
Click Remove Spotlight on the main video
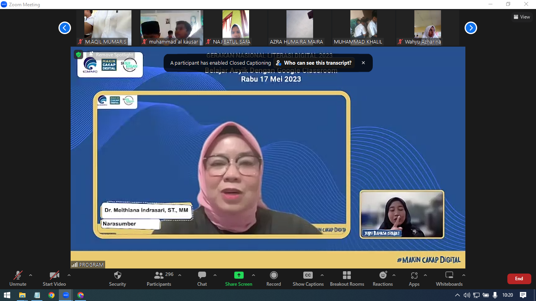(x=111, y=55)
